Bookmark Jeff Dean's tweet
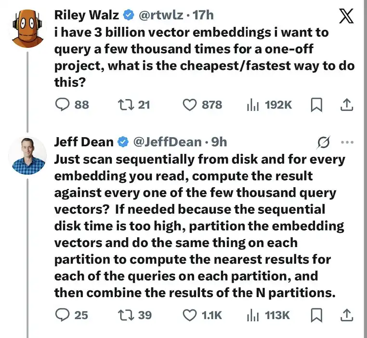 pos(316,315)
